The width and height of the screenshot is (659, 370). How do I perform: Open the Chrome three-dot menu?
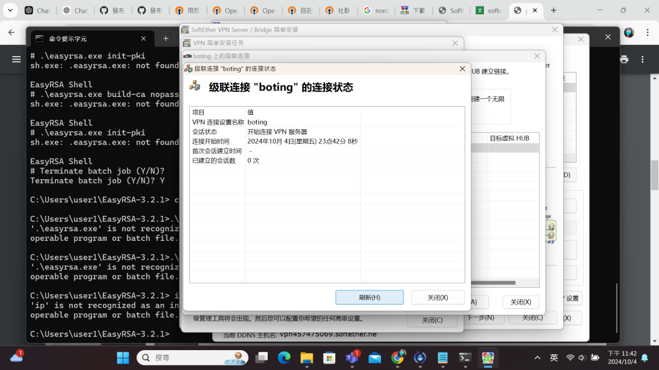coord(647,32)
